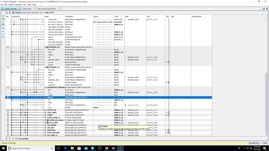Click the Windows taskbar search box

pyautogui.click(x=31, y=148)
